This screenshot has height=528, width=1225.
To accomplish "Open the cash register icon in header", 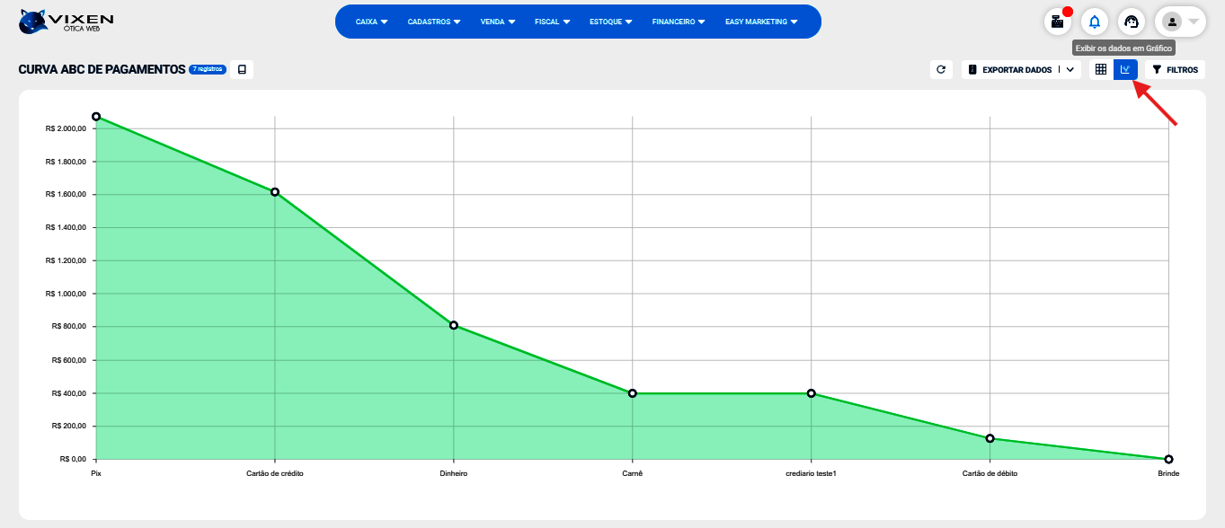I will (x=1057, y=22).
